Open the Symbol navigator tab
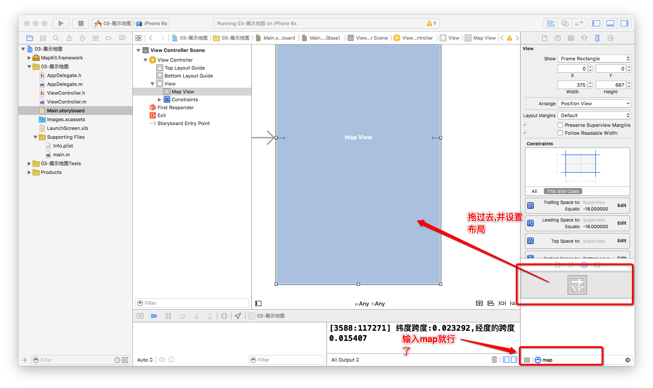653x388 pixels. pyautogui.click(x=43, y=38)
